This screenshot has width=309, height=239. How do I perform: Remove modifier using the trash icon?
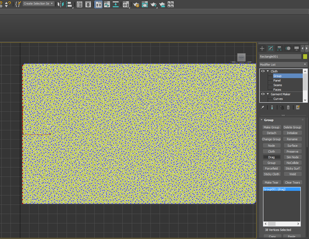(288, 107)
